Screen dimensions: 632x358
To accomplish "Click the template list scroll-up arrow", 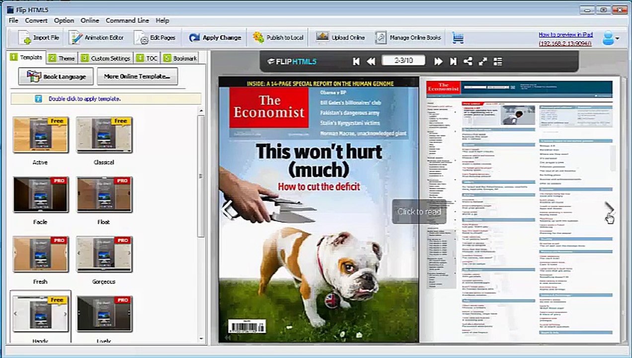I will [x=201, y=110].
